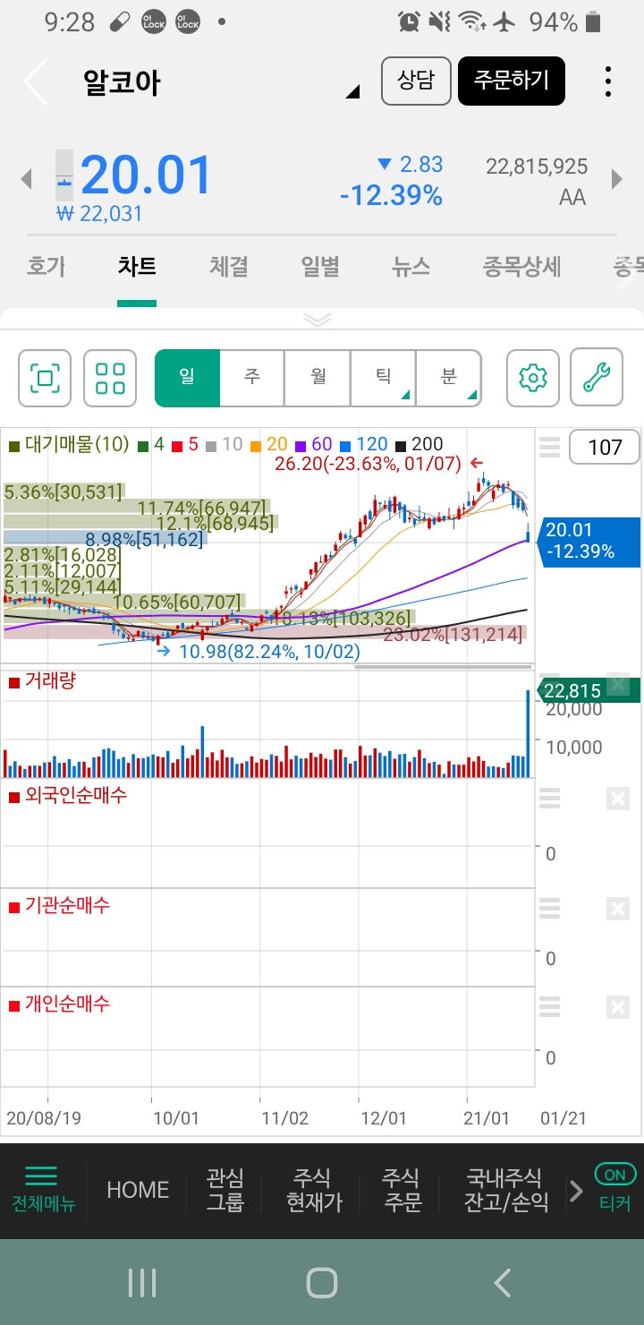
Task: Tap the Android home button
Action: pos(322,1283)
